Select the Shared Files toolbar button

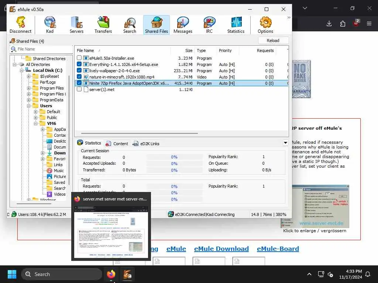point(157,25)
